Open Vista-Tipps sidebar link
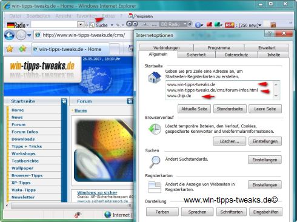297x222 pixels. click(x=24, y=190)
